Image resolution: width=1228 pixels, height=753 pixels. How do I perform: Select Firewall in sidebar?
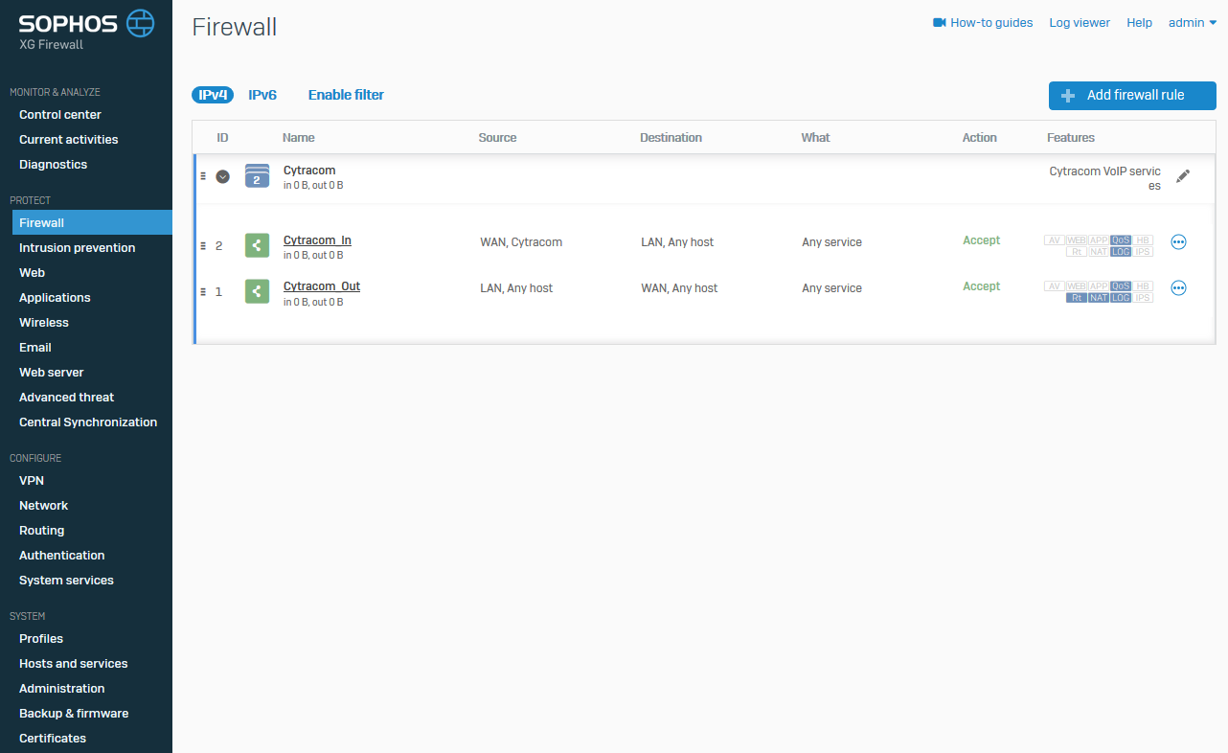point(92,222)
